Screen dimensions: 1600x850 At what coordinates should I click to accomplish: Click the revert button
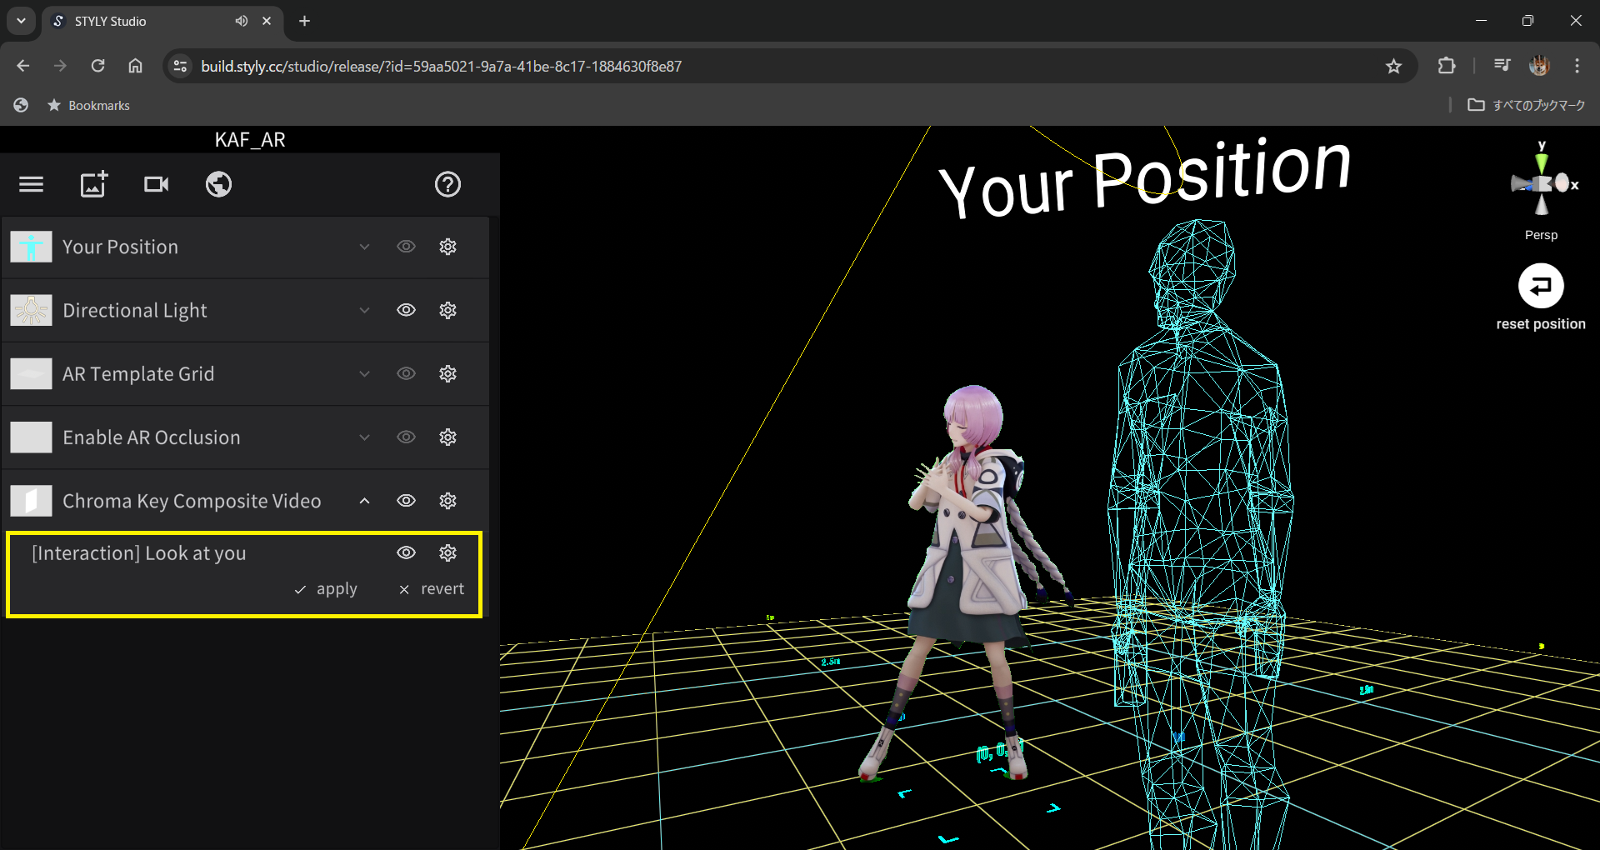[432, 589]
